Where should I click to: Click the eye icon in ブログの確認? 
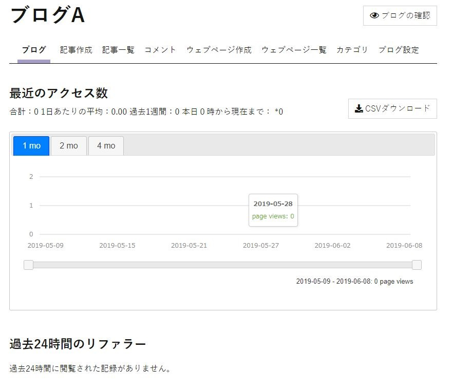(x=374, y=15)
